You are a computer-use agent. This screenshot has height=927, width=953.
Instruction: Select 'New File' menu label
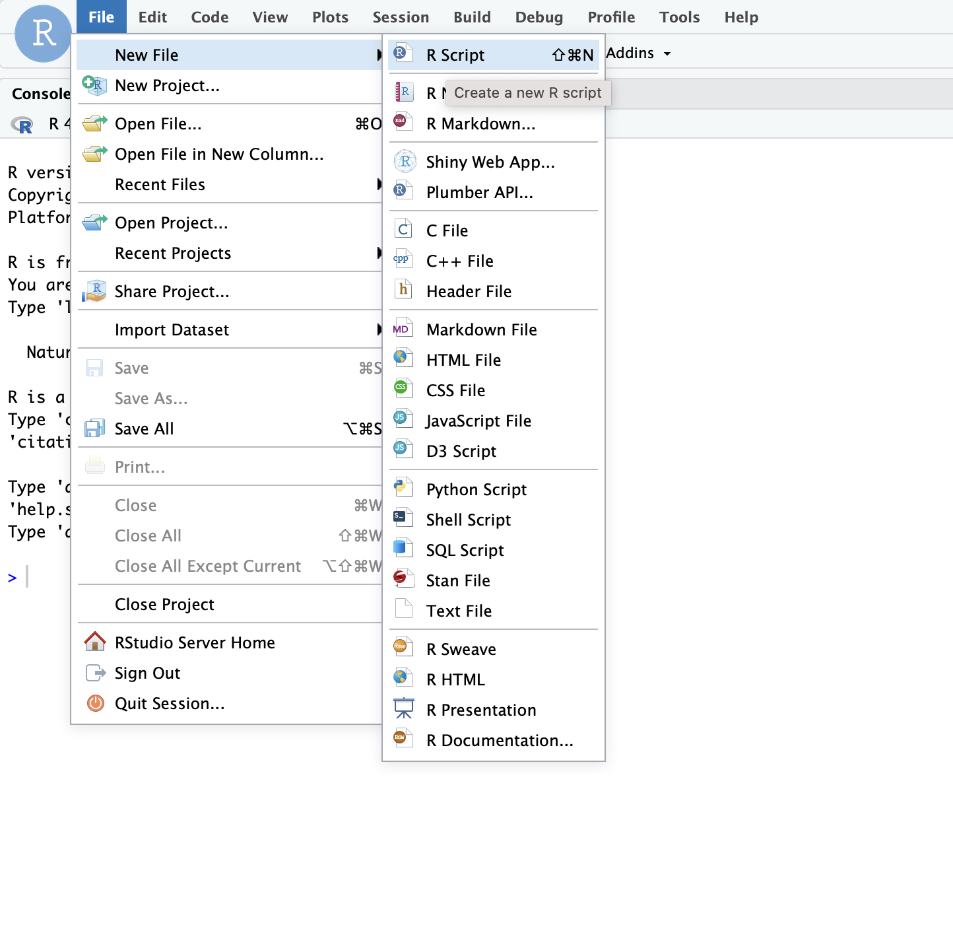(x=147, y=55)
